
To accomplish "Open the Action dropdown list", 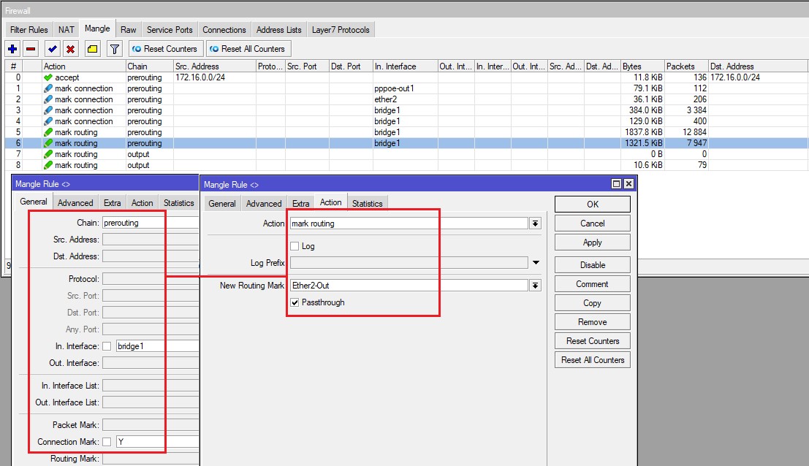I will (x=535, y=224).
